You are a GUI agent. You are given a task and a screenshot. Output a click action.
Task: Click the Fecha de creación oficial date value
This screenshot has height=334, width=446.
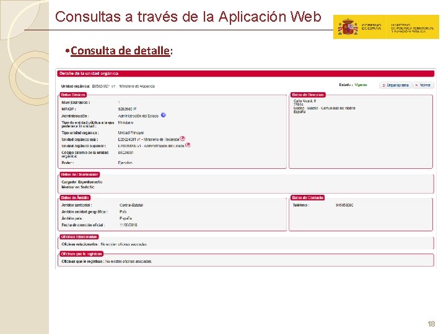[128, 225]
